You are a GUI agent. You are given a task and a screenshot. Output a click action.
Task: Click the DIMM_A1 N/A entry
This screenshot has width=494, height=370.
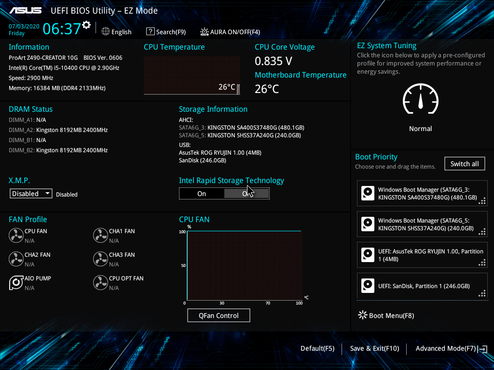(27, 120)
